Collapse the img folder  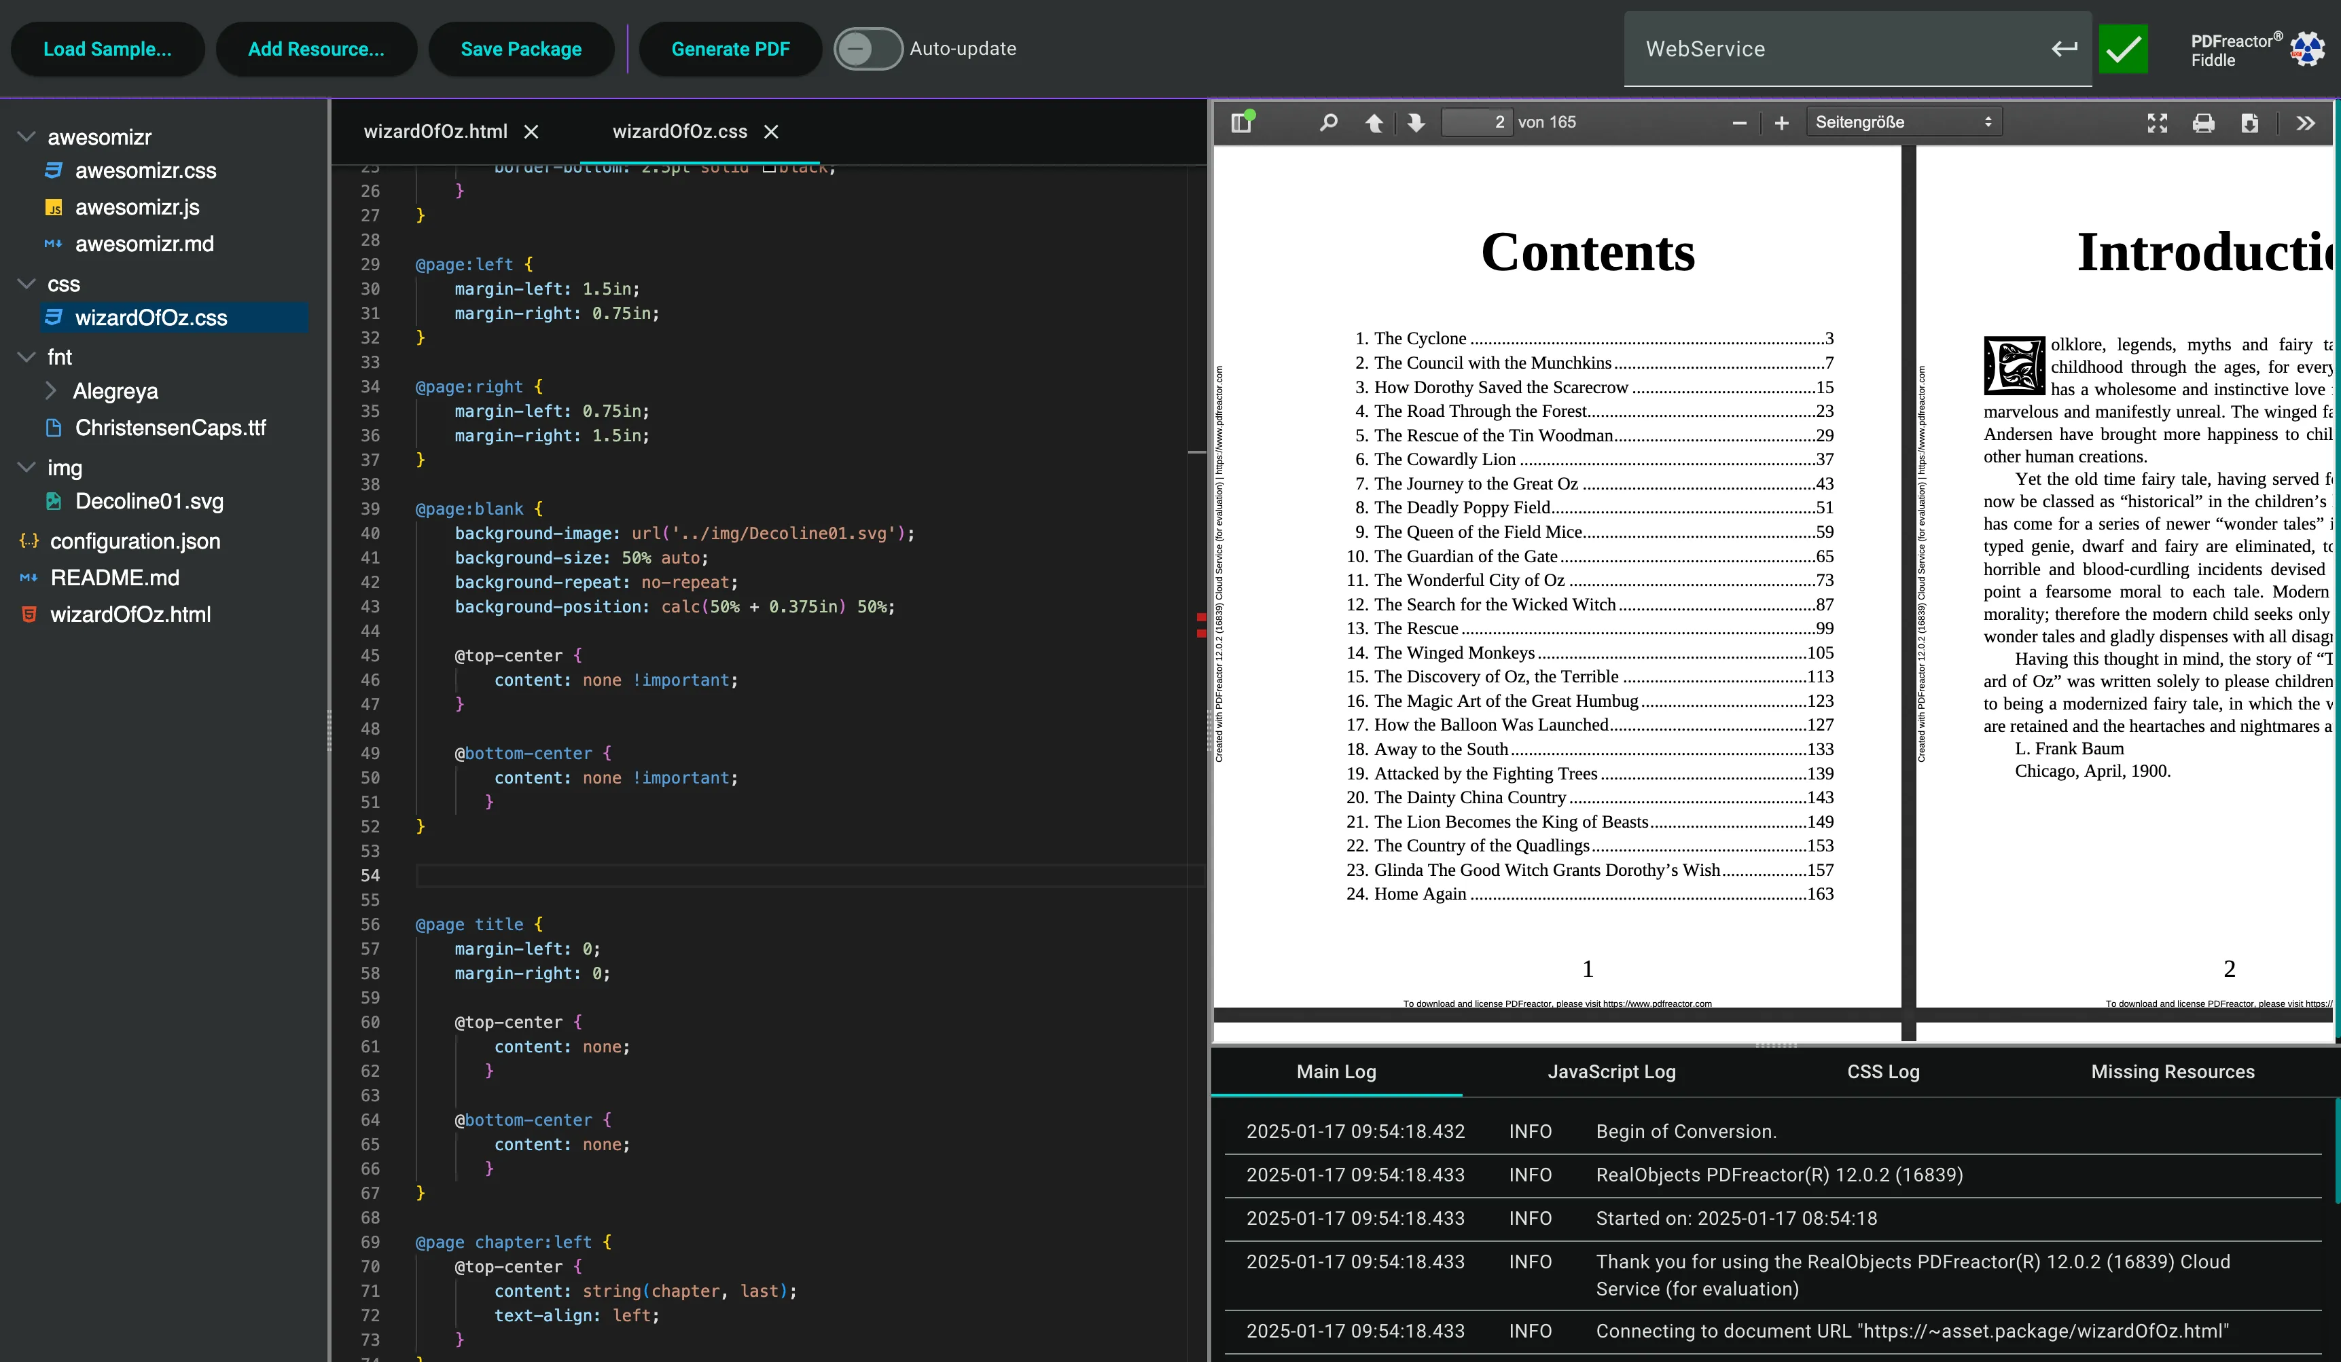point(26,467)
